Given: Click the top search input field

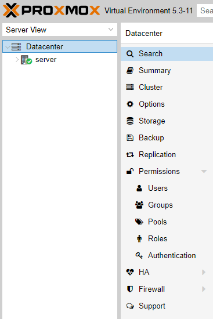Looking at the screenshot, I should click(205, 10).
